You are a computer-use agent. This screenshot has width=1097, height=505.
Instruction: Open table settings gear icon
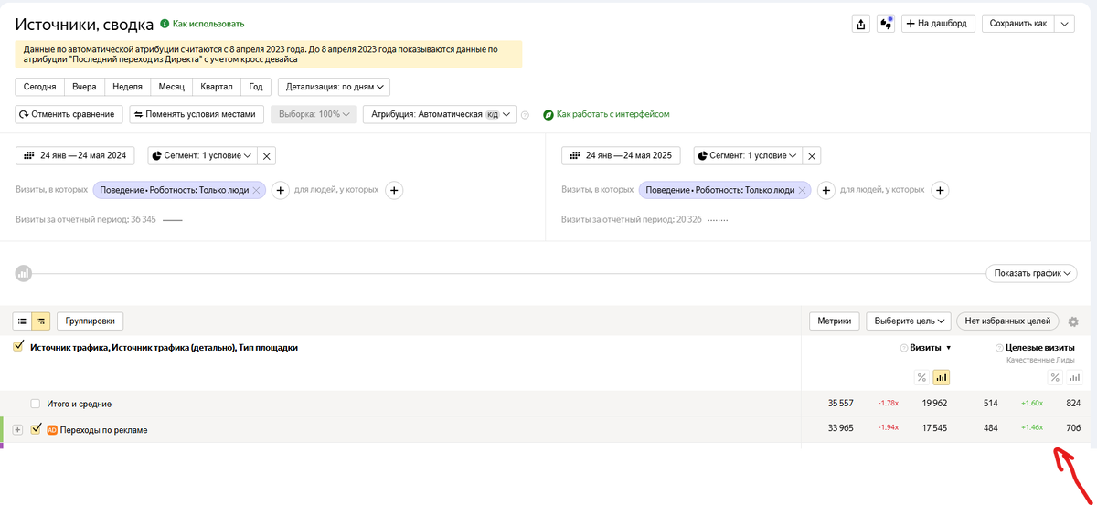click(1073, 321)
